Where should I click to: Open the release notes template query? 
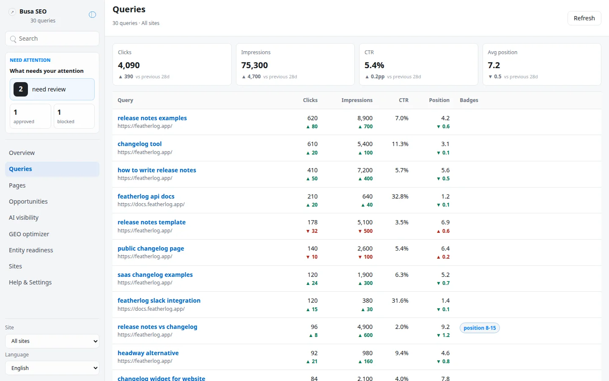(x=151, y=222)
